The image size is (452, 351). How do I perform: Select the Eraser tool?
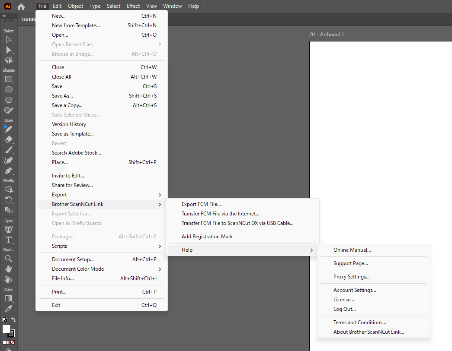9,139
